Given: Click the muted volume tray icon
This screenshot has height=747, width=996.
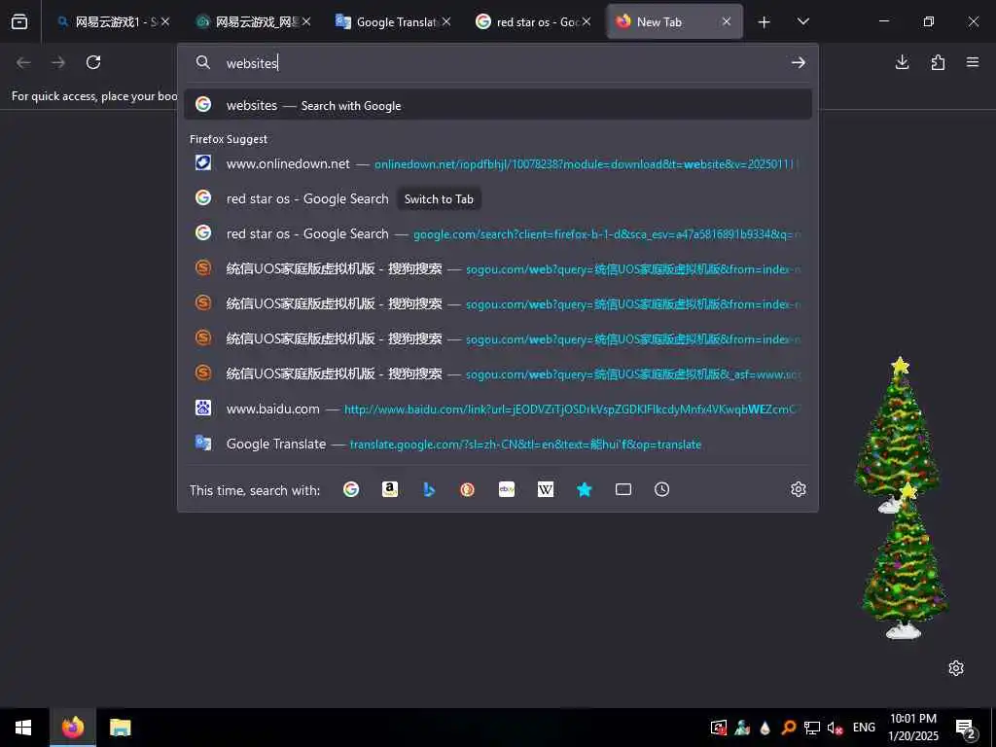Looking at the screenshot, I should point(835,728).
